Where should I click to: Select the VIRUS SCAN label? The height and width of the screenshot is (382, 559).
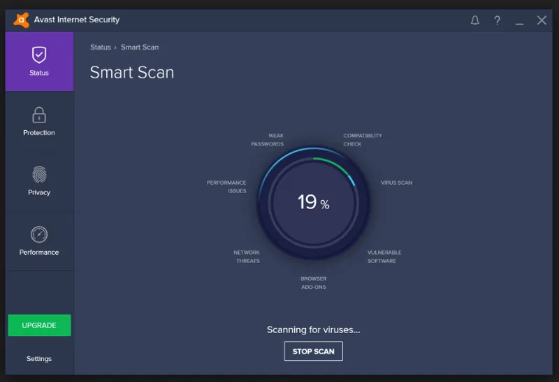[x=396, y=183]
